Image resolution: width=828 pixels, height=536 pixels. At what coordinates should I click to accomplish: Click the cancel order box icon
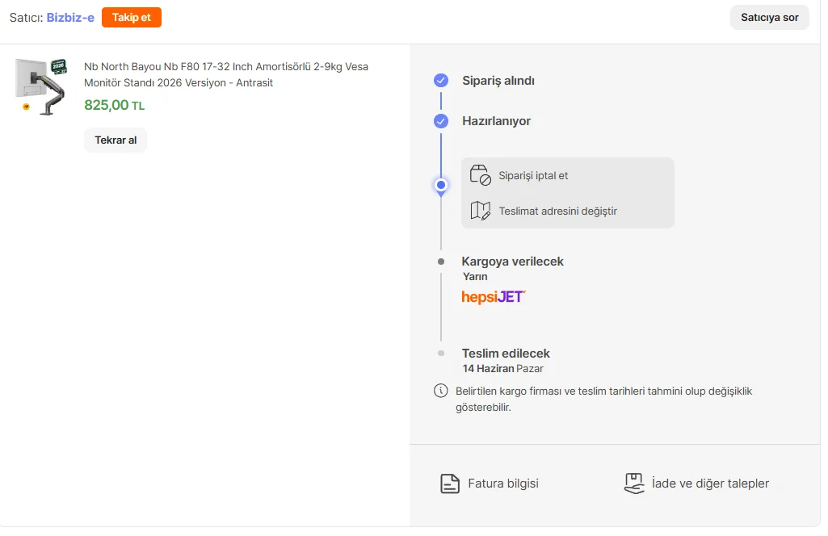click(x=481, y=175)
